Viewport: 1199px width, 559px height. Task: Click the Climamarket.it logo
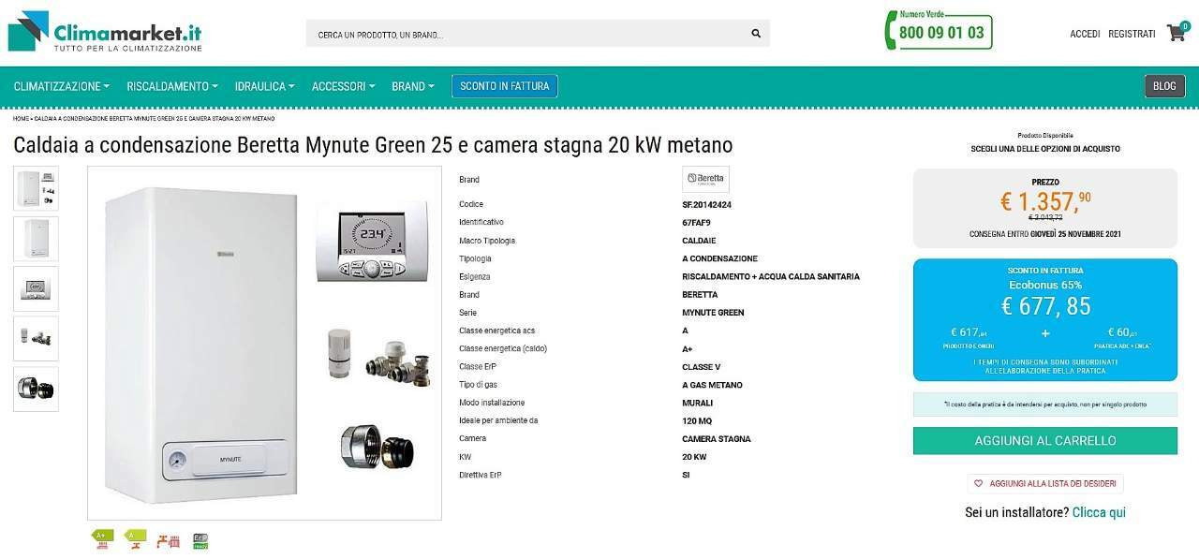[x=105, y=31]
